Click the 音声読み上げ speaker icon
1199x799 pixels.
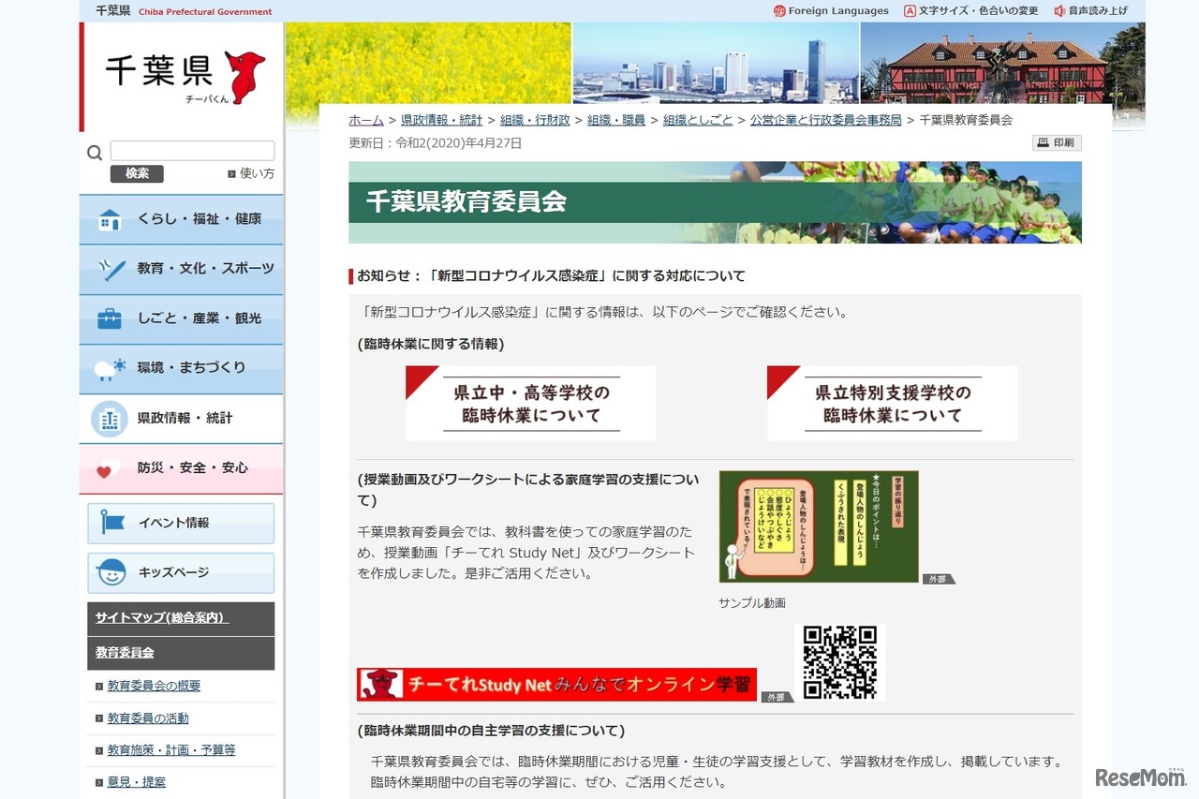coord(1058,10)
